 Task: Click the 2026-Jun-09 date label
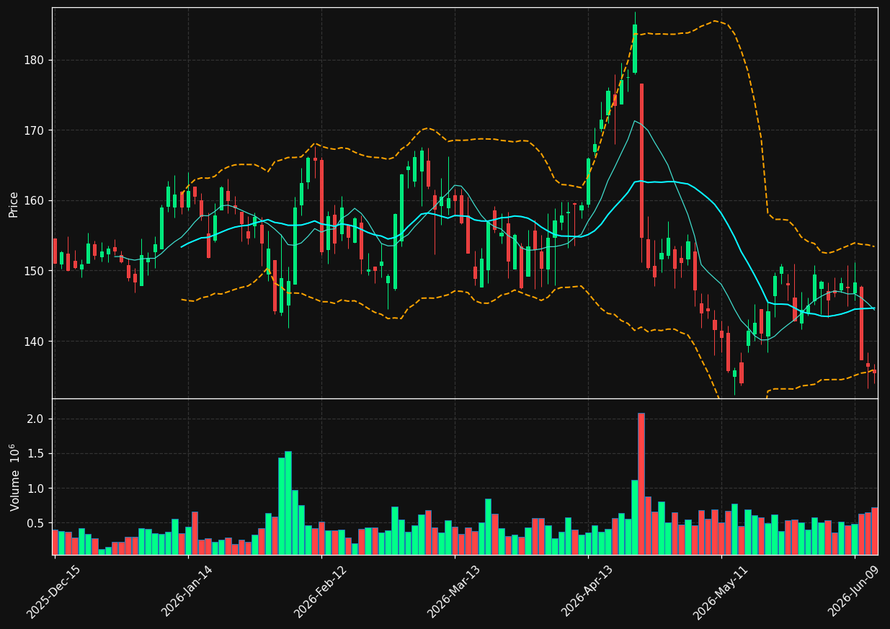pyautogui.click(x=854, y=591)
